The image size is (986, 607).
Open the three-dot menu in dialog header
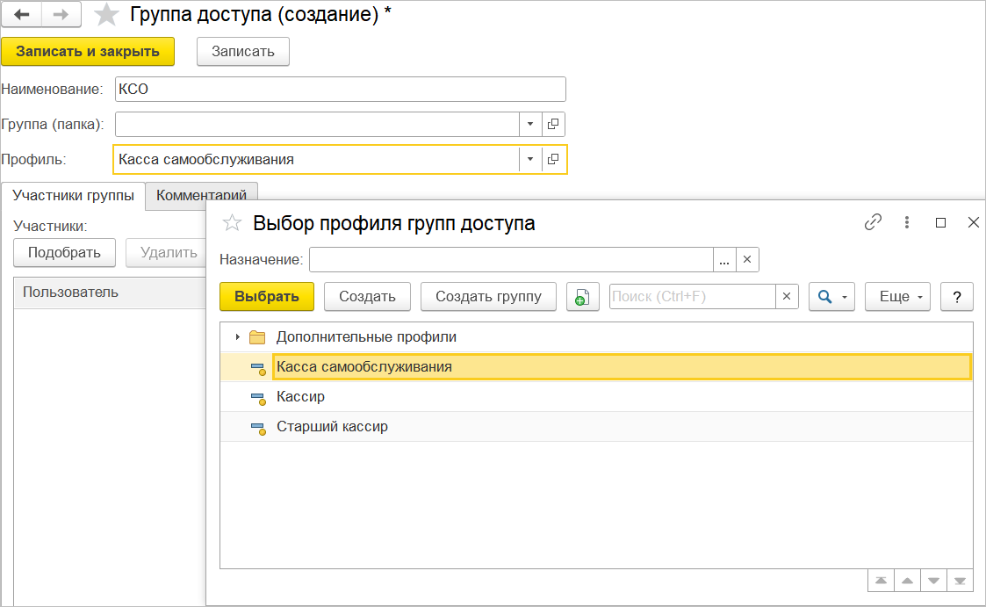pos(907,223)
